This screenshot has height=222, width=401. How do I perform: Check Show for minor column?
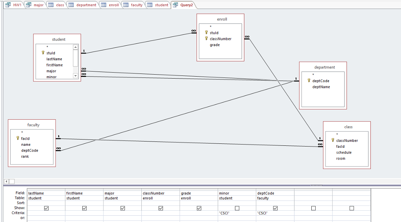(x=237, y=208)
